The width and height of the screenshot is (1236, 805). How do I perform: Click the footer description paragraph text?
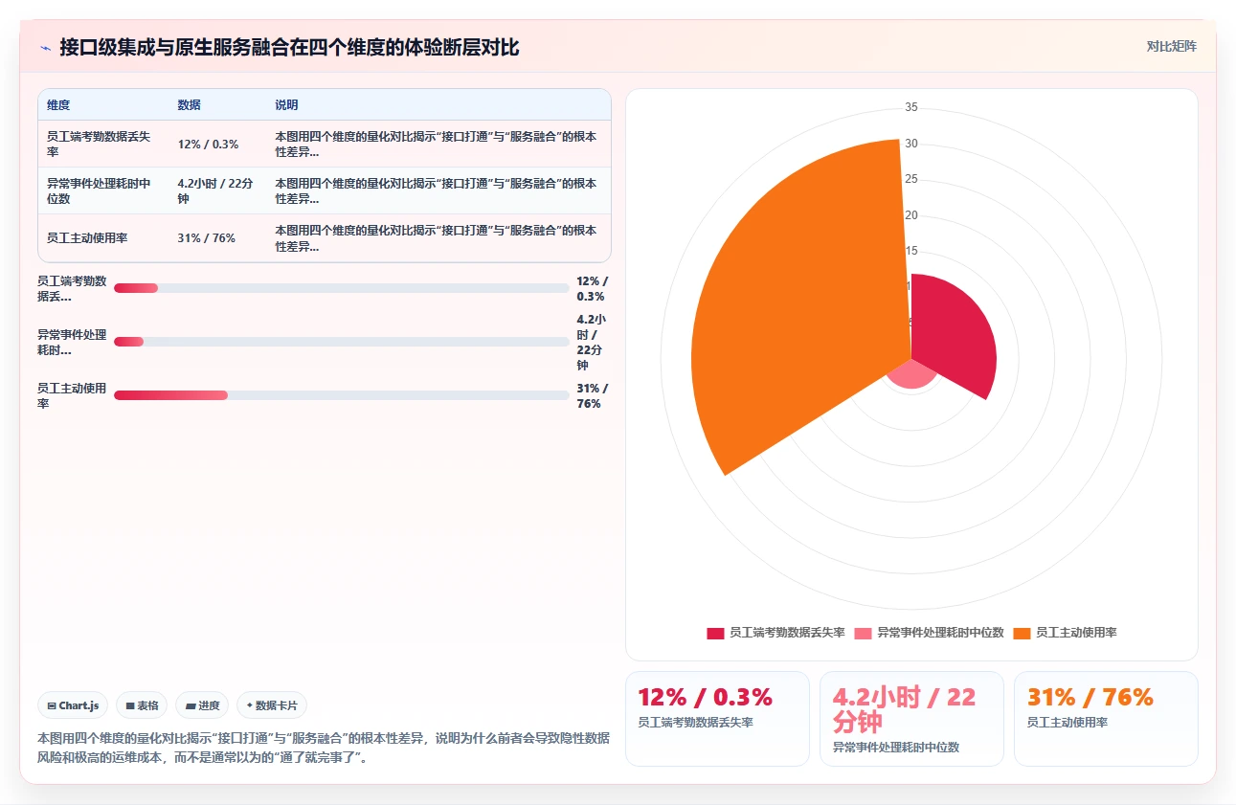tap(324, 748)
